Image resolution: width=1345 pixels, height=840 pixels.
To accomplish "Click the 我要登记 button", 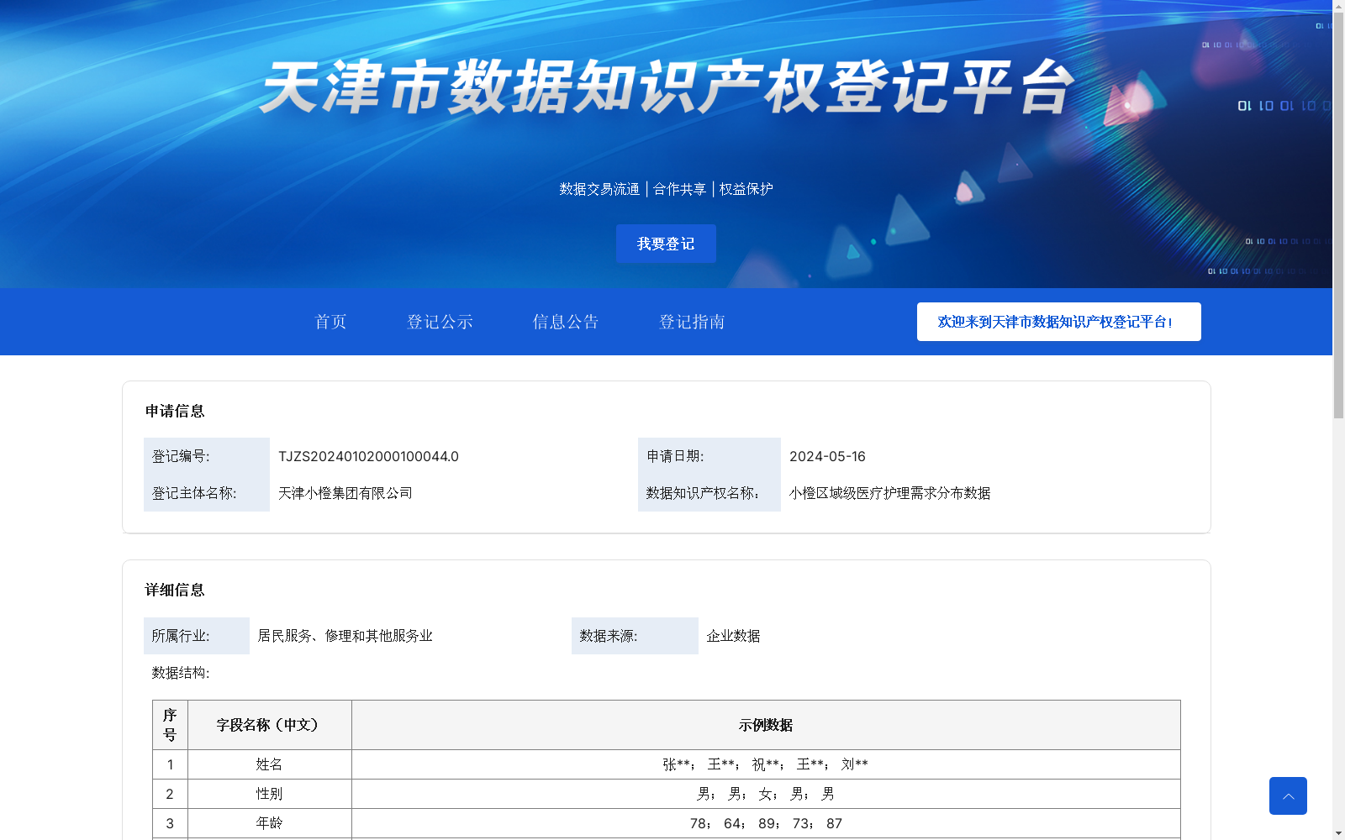I will (x=666, y=244).
